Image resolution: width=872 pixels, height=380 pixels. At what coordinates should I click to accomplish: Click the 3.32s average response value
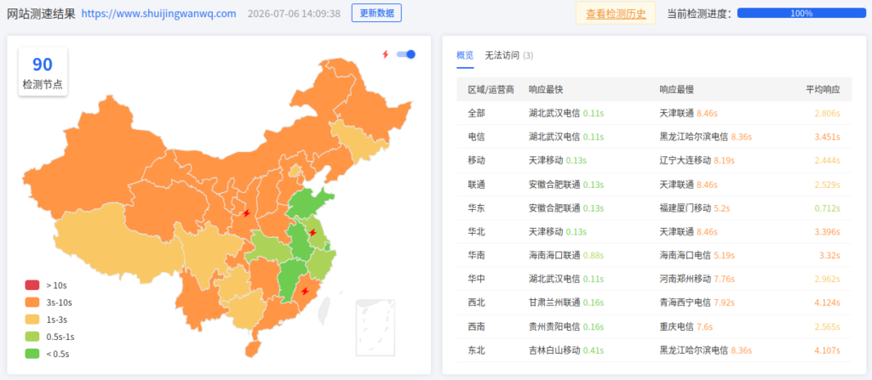pyautogui.click(x=829, y=256)
